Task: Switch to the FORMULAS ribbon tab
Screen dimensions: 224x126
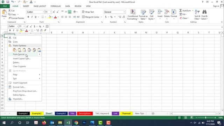Action: point(56,6)
